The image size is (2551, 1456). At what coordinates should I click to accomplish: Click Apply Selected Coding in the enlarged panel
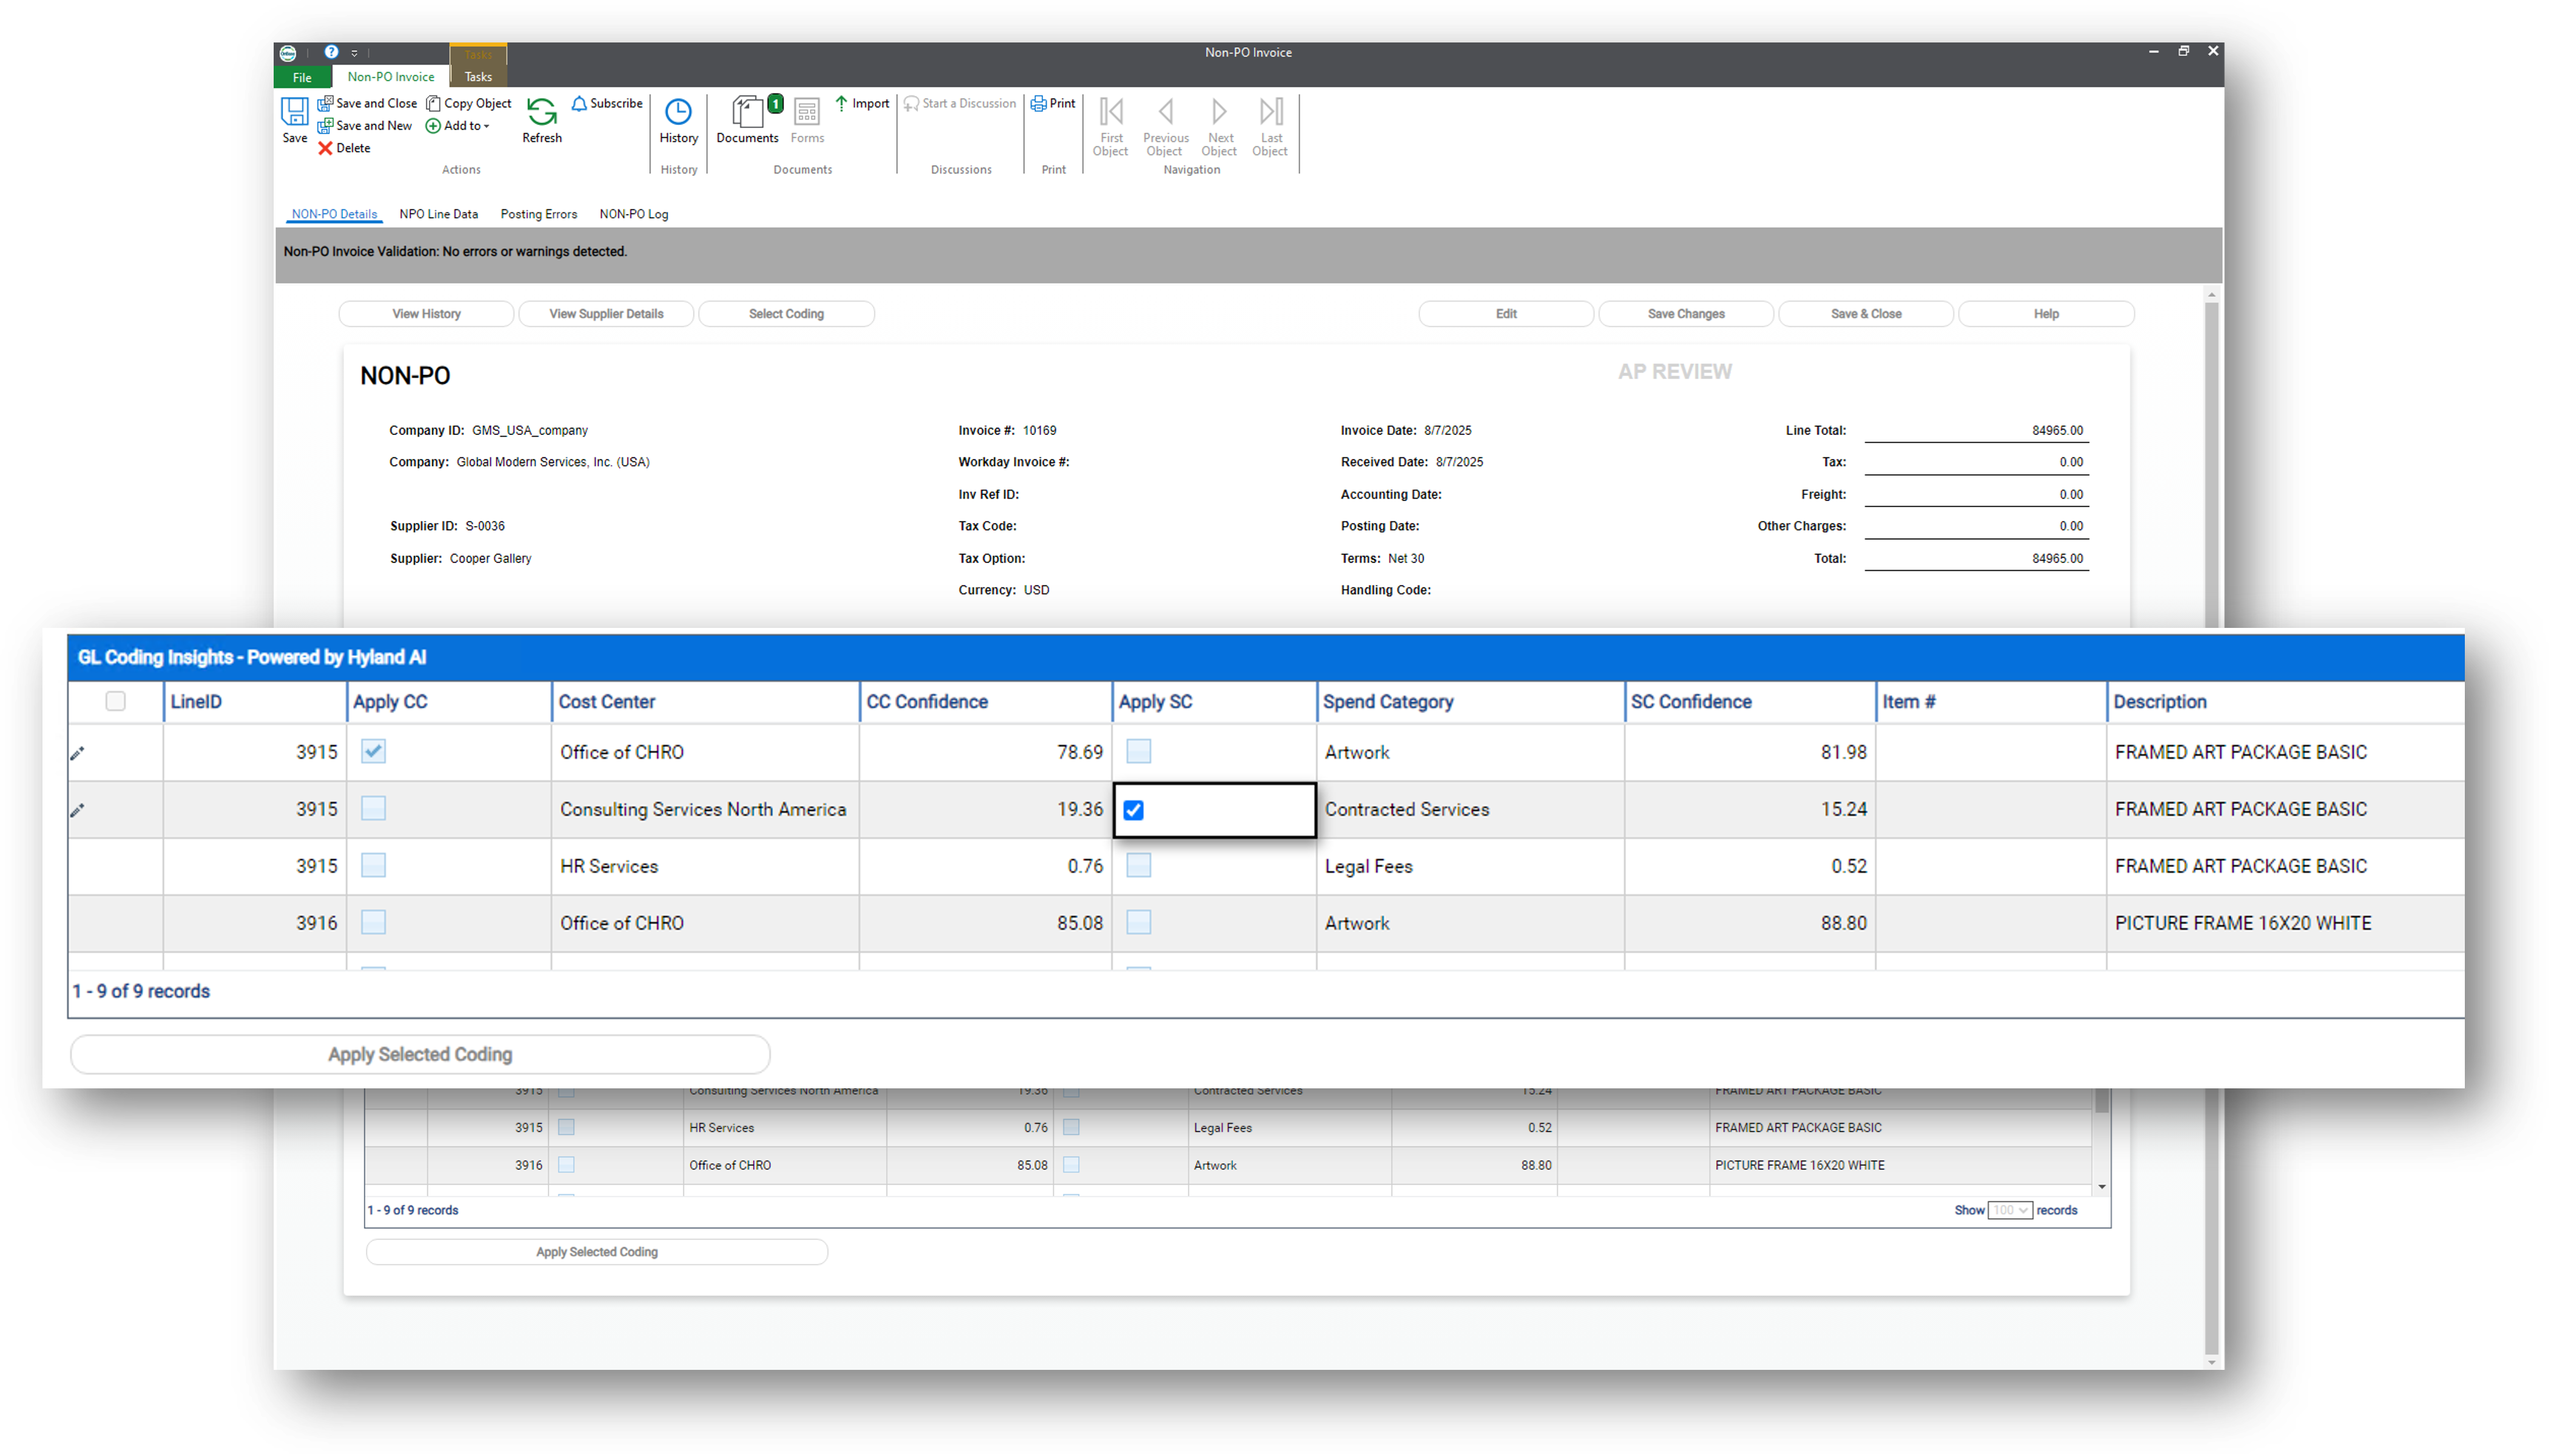(420, 1054)
